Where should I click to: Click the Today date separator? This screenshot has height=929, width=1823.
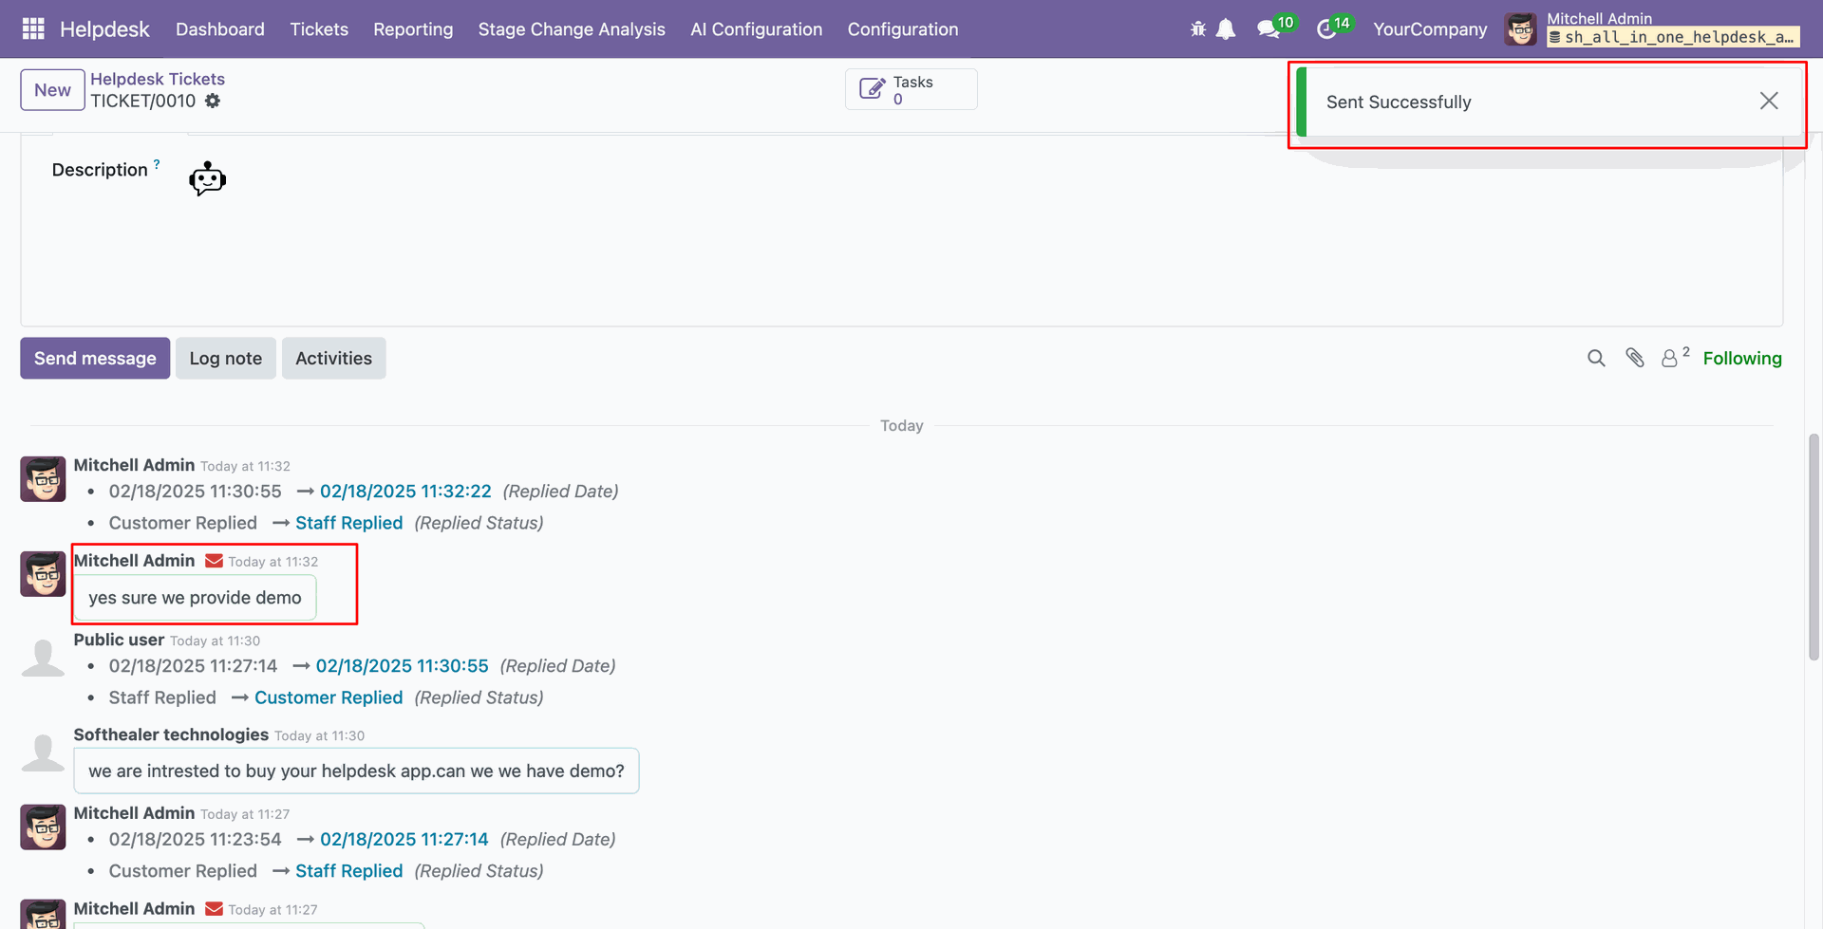point(901,425)
